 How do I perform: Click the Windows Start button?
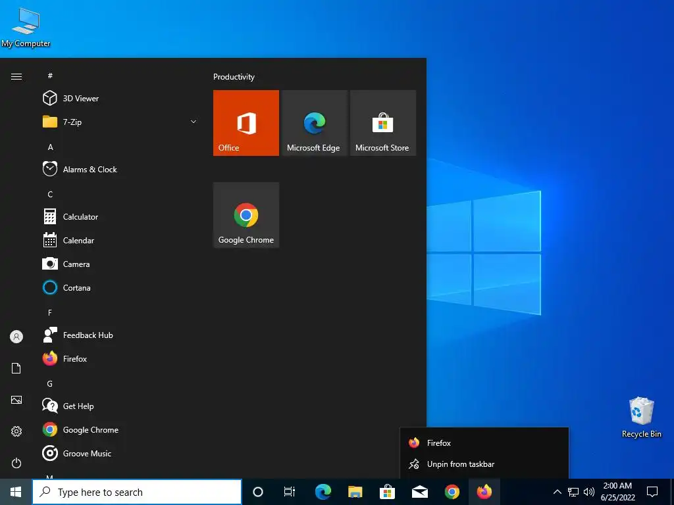click(x=16, y=492)
